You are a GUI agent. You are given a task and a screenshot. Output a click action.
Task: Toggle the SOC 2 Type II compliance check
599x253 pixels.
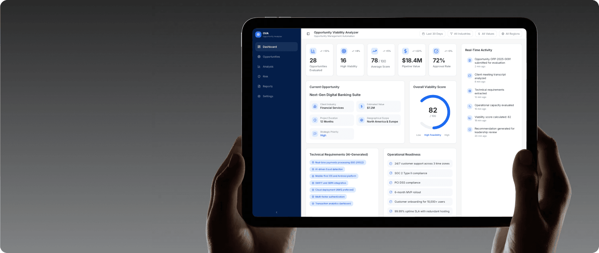click(391, 173)
